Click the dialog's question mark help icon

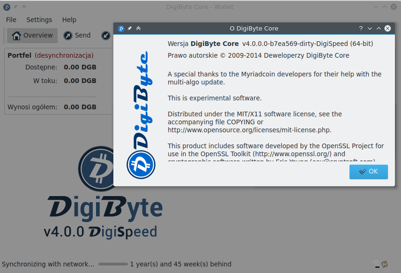point(361,29)
